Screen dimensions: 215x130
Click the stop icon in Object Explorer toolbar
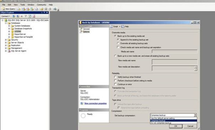pos(22,16)
